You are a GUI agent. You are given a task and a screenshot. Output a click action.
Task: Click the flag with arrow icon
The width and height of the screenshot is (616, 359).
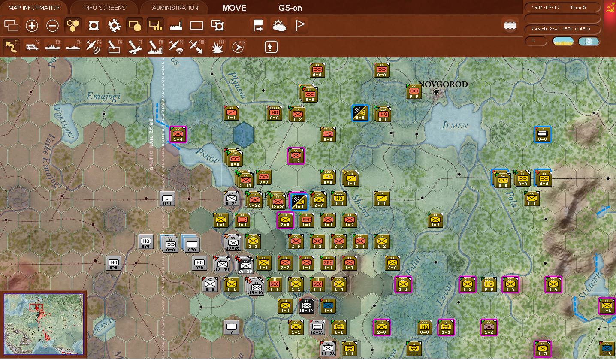pos(259,26)
